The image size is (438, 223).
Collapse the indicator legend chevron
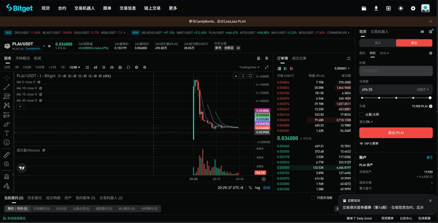click(x=20, y=107)
